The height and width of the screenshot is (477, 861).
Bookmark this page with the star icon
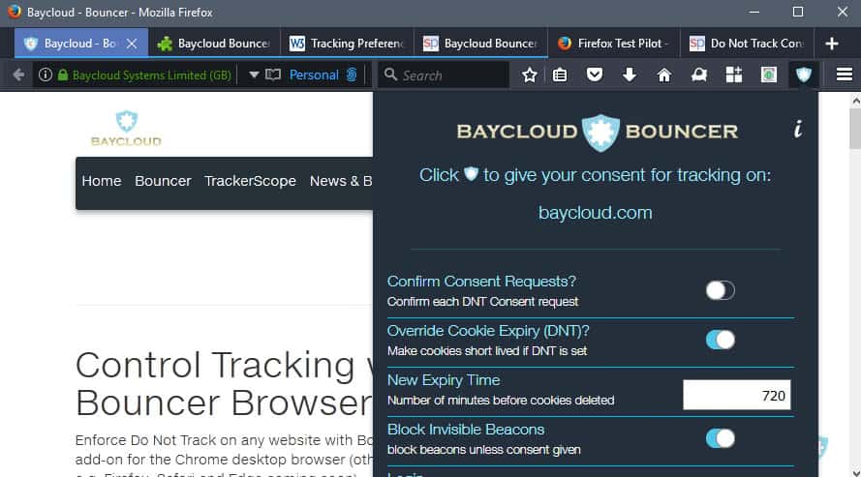[x=530, y=75]
